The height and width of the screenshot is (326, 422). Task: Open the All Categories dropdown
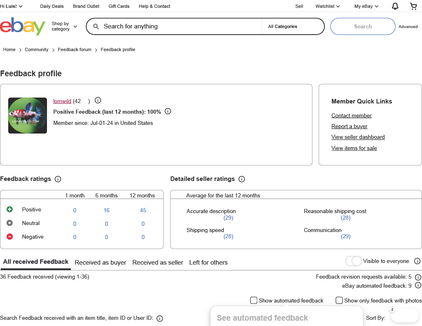293,26
